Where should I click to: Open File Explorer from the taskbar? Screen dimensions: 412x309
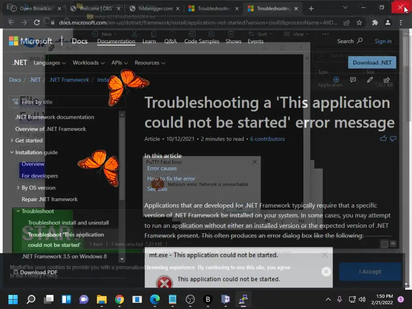click(102, 299)
